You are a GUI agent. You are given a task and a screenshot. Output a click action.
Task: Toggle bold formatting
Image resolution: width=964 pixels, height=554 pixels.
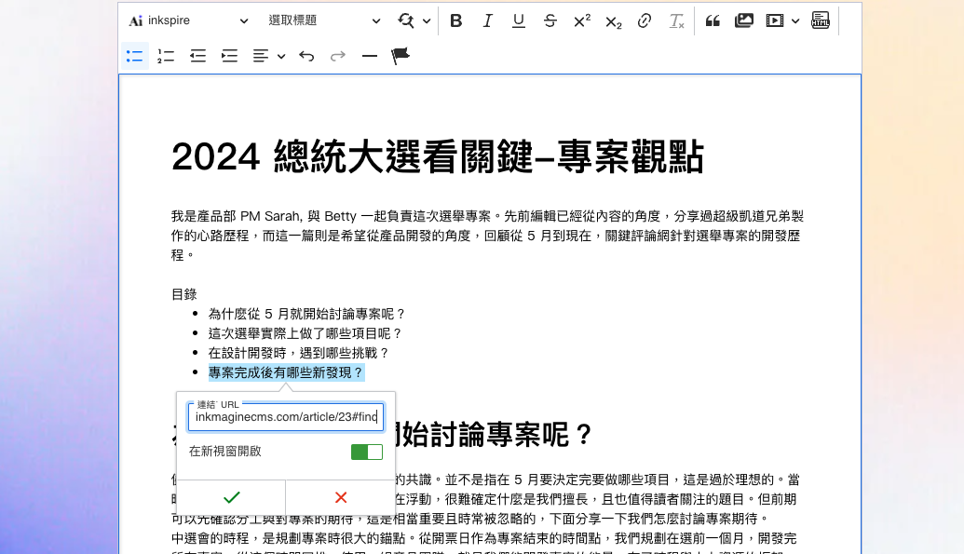[455, 20]
